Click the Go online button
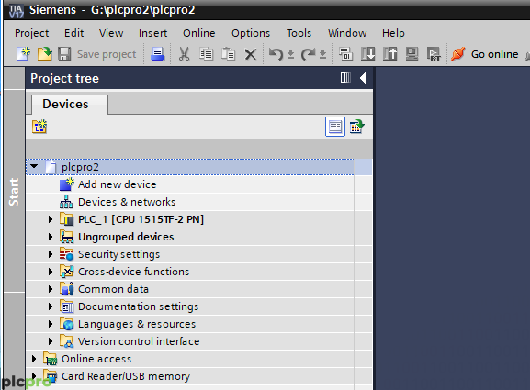The image size is (530, 390). point(485,54)
